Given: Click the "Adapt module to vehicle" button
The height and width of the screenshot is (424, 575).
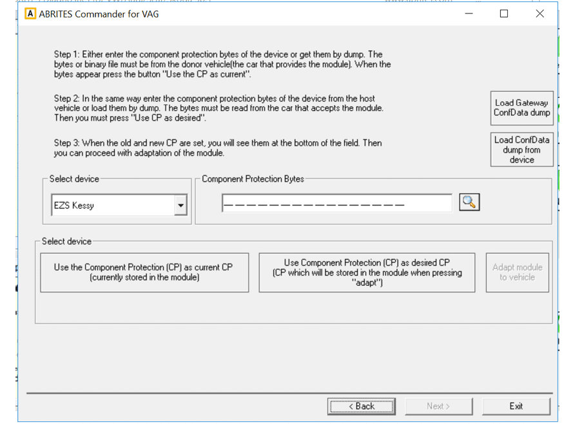Looking at the screenshot, I should pyautogui.click(x=517, y=272).
